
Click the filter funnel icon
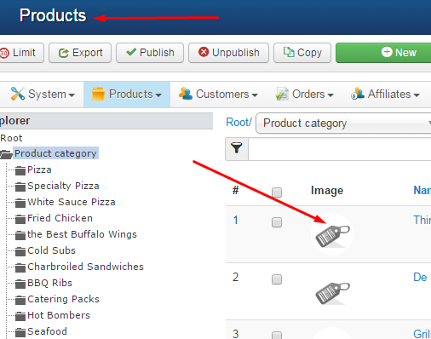tap(237, 148)
